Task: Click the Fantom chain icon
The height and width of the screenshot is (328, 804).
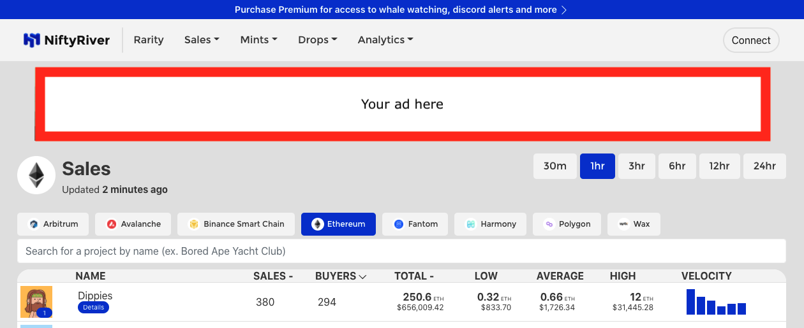Action: [x=399, y=224]
